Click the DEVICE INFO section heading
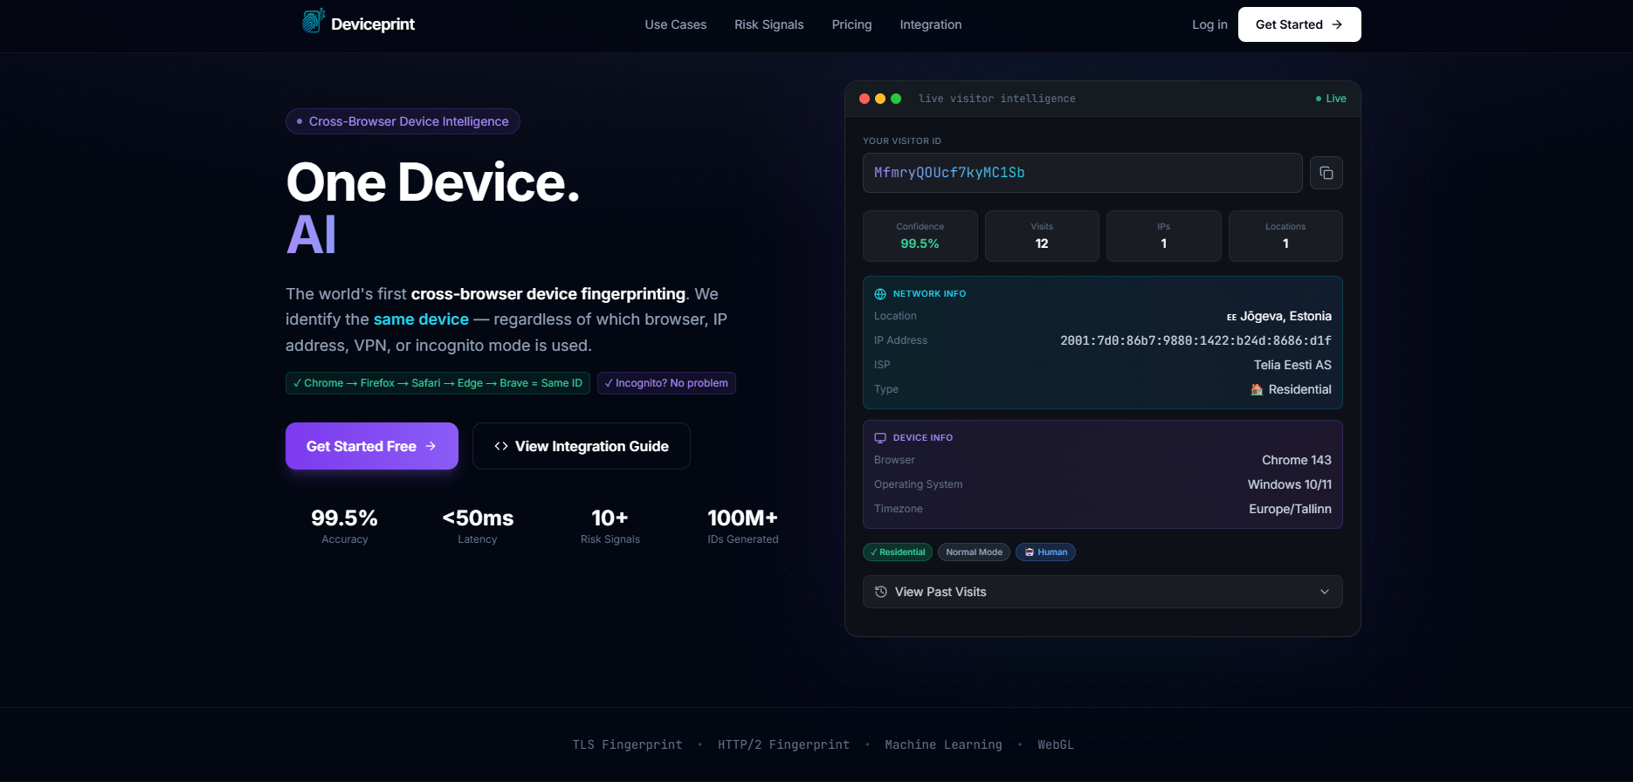Screen dimensions: 1633x782 [x=922, y=438]
